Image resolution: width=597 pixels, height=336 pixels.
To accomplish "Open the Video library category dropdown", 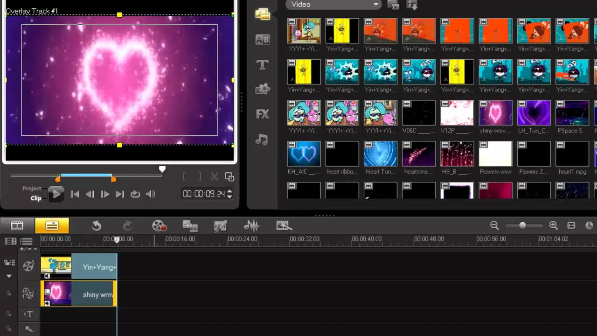I will [x=333, y=5].
